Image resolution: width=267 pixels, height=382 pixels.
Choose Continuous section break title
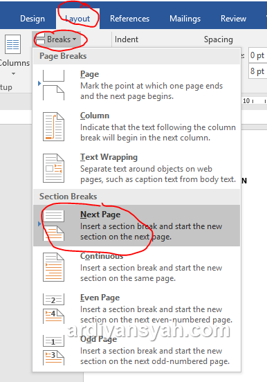click(102, 256)
